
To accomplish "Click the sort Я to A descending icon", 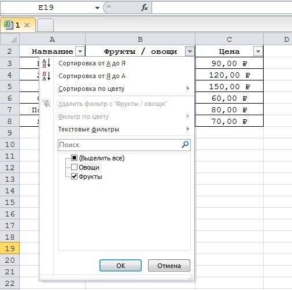I will [x=46, y=76].
